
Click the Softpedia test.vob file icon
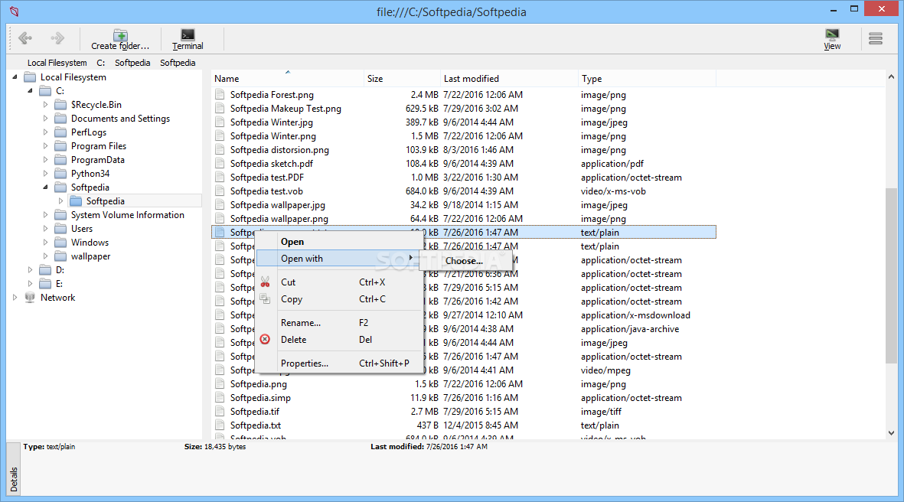click(x=220, y=191)
